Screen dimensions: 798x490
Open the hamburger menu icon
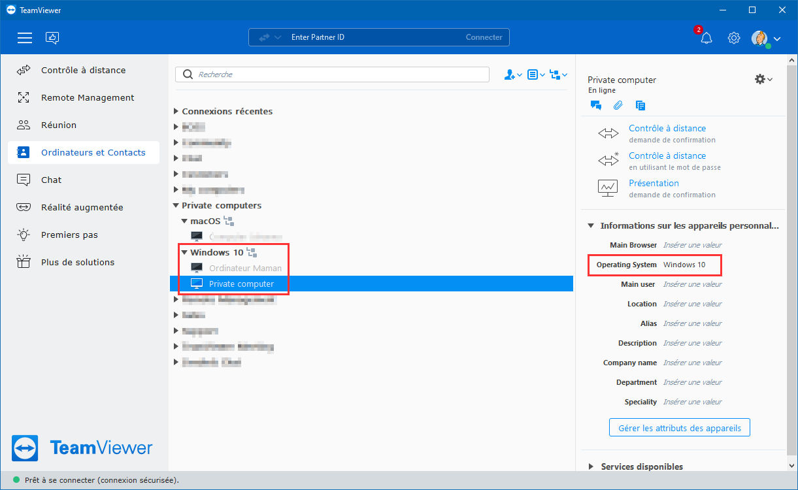[x=25, y=38]
